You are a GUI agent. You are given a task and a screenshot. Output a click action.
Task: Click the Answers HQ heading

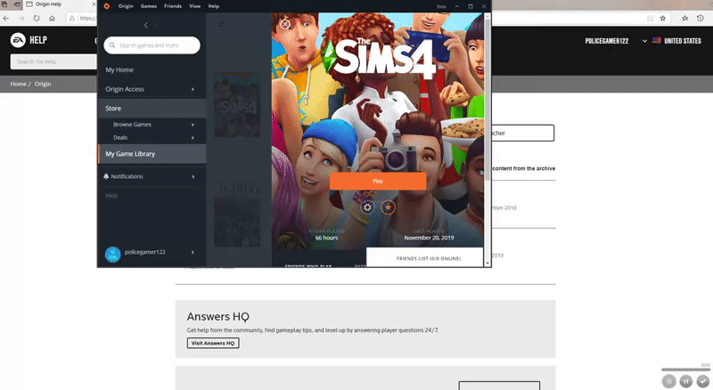(217, 316)
